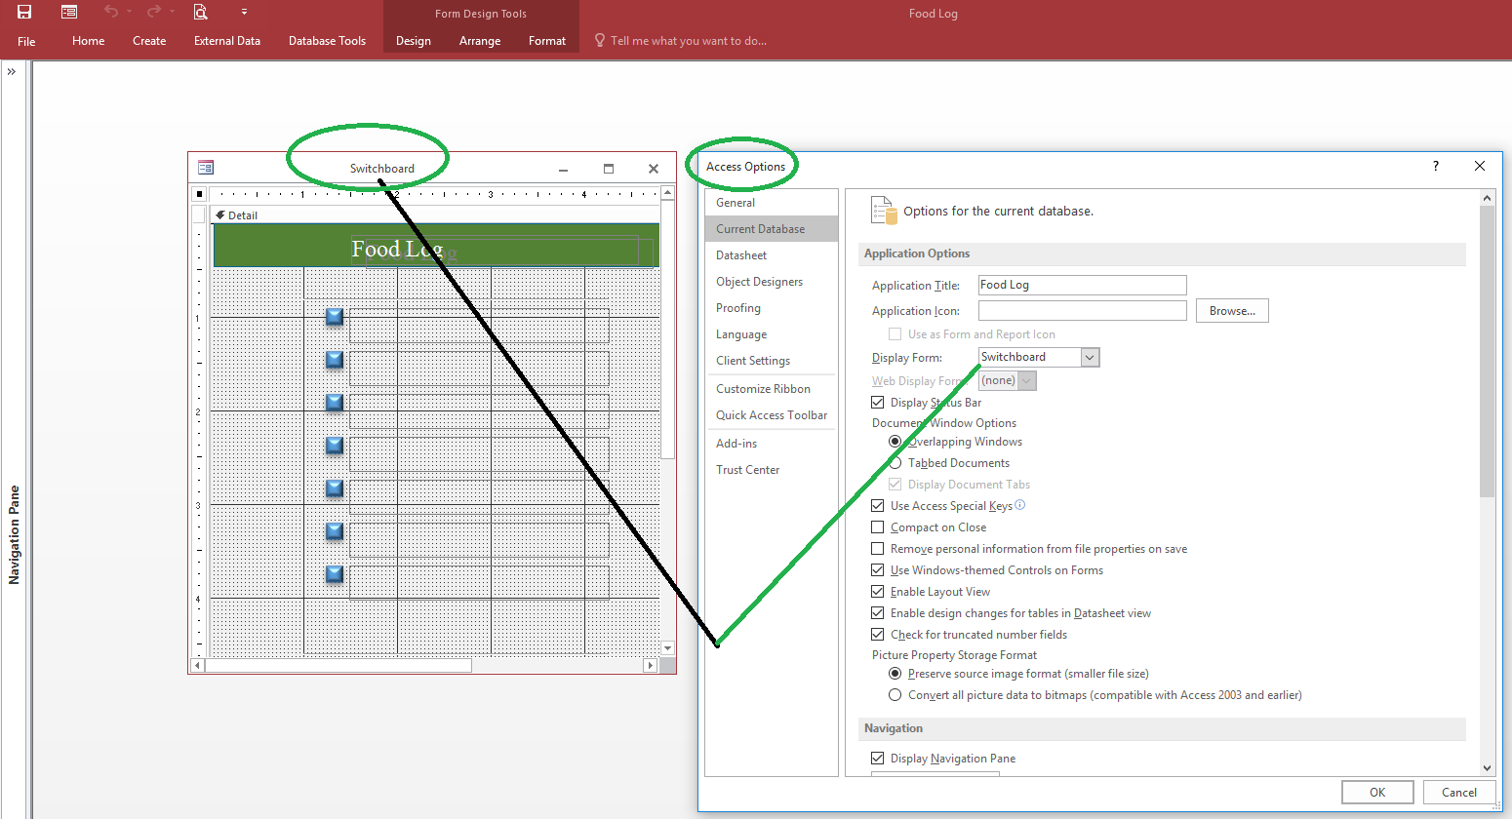Select Customize Ribbon in Access Options list
Screen dimensions: 1512x819
click(771, 389)
